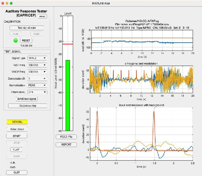Apply changes with Update setting
Screen dimensions: 202x176
point(27,106)
